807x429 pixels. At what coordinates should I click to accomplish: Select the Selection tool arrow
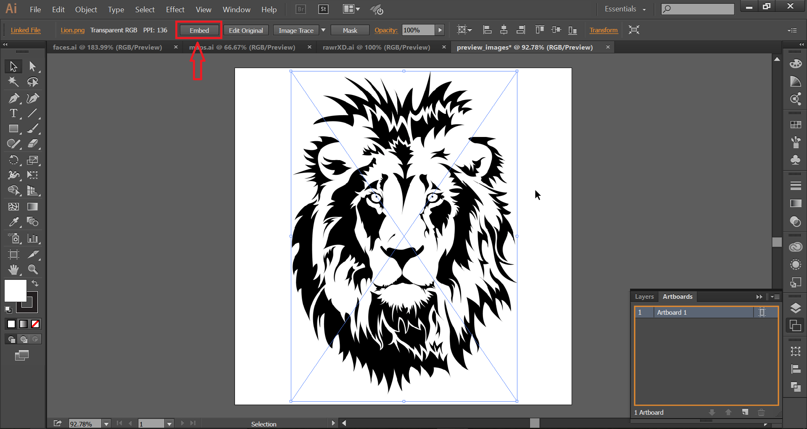click(13, 66)
